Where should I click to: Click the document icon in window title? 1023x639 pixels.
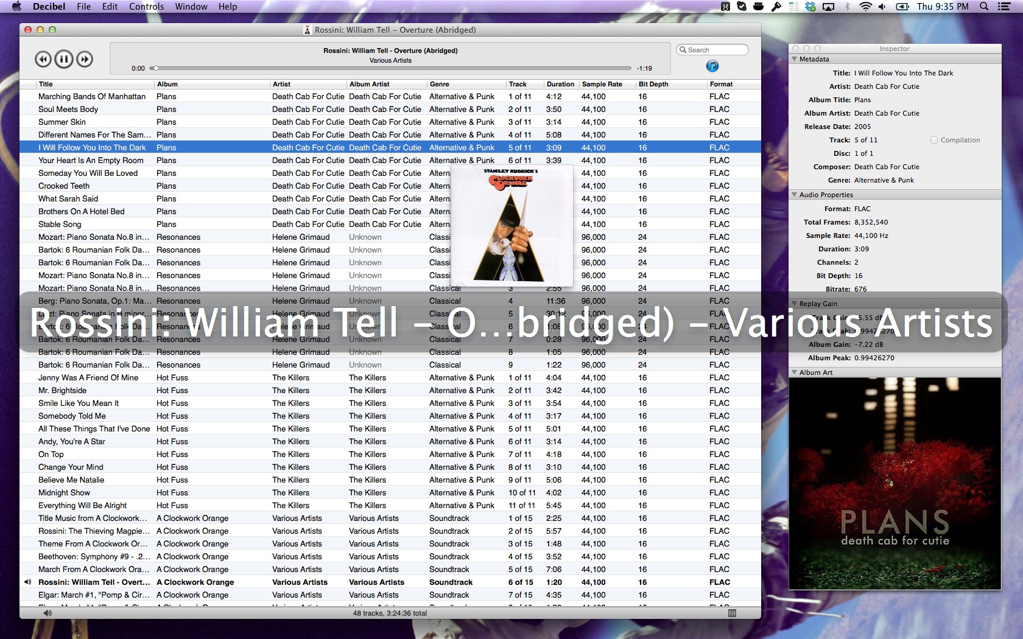pyautogui.click(x=308, y=30)
